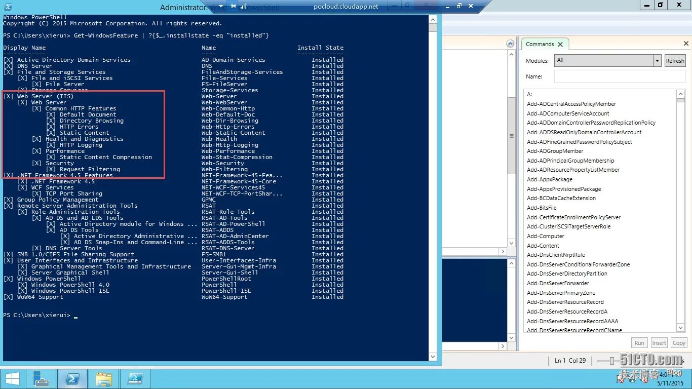Viewport: 692px width, 389px height.
Task: Close the Commands tab with its X
Action: (x=560, y=45)
